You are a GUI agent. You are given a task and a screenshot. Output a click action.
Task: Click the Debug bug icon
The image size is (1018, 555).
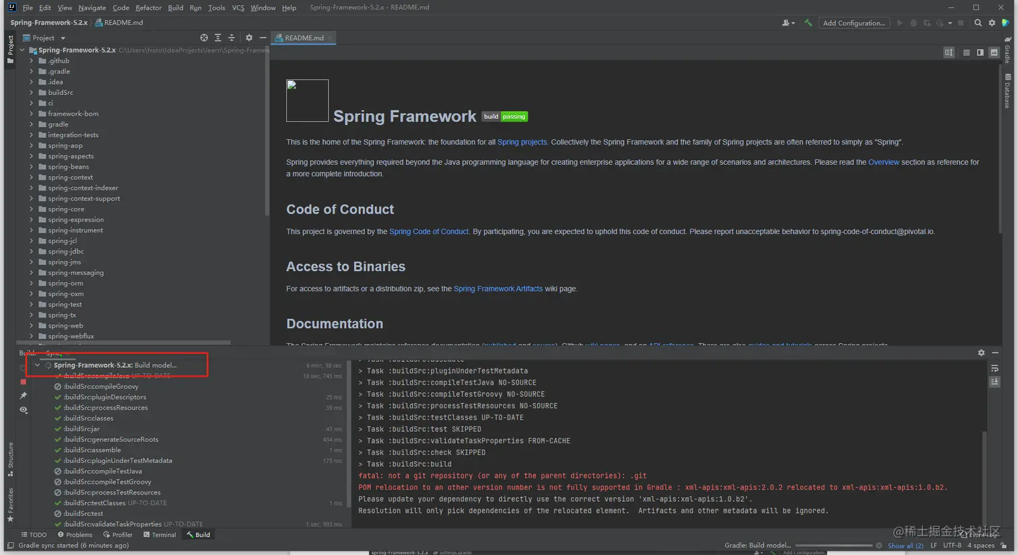click(914, 23)
